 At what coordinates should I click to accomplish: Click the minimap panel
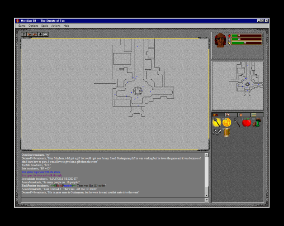237,86
